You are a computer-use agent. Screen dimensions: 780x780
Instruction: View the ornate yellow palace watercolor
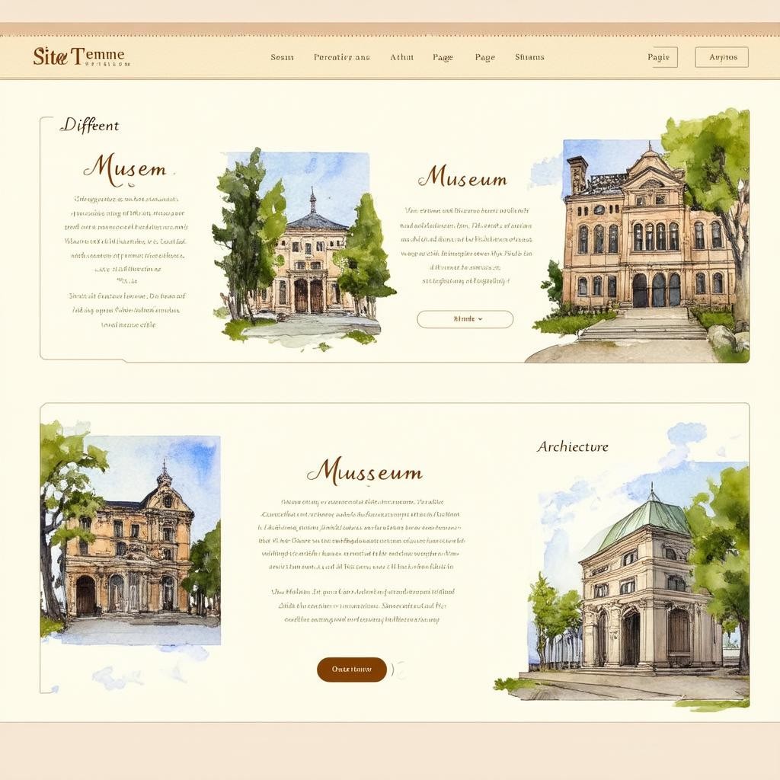(129, 541)
